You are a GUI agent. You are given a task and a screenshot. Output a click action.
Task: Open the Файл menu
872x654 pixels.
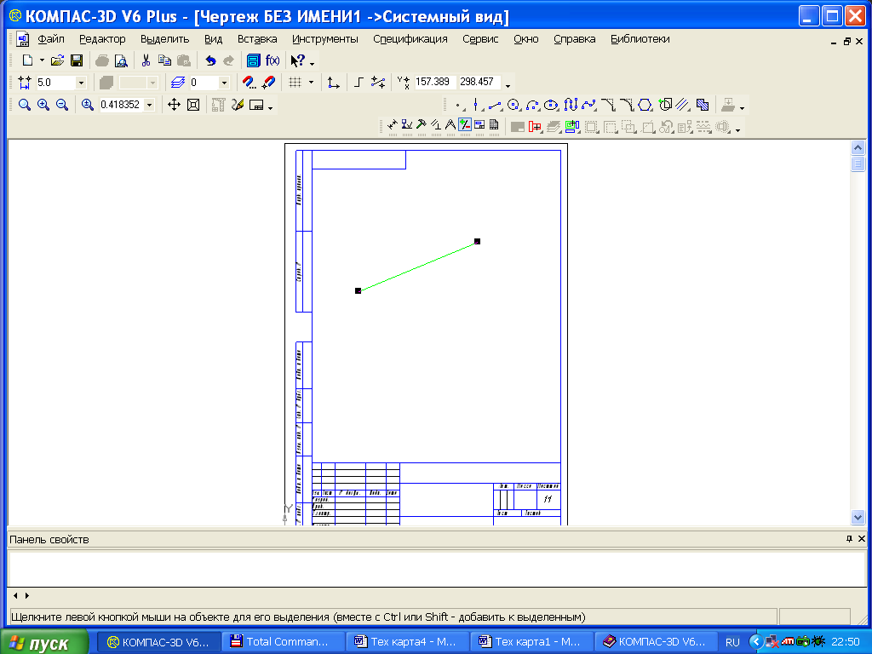(x=51, y=39)
